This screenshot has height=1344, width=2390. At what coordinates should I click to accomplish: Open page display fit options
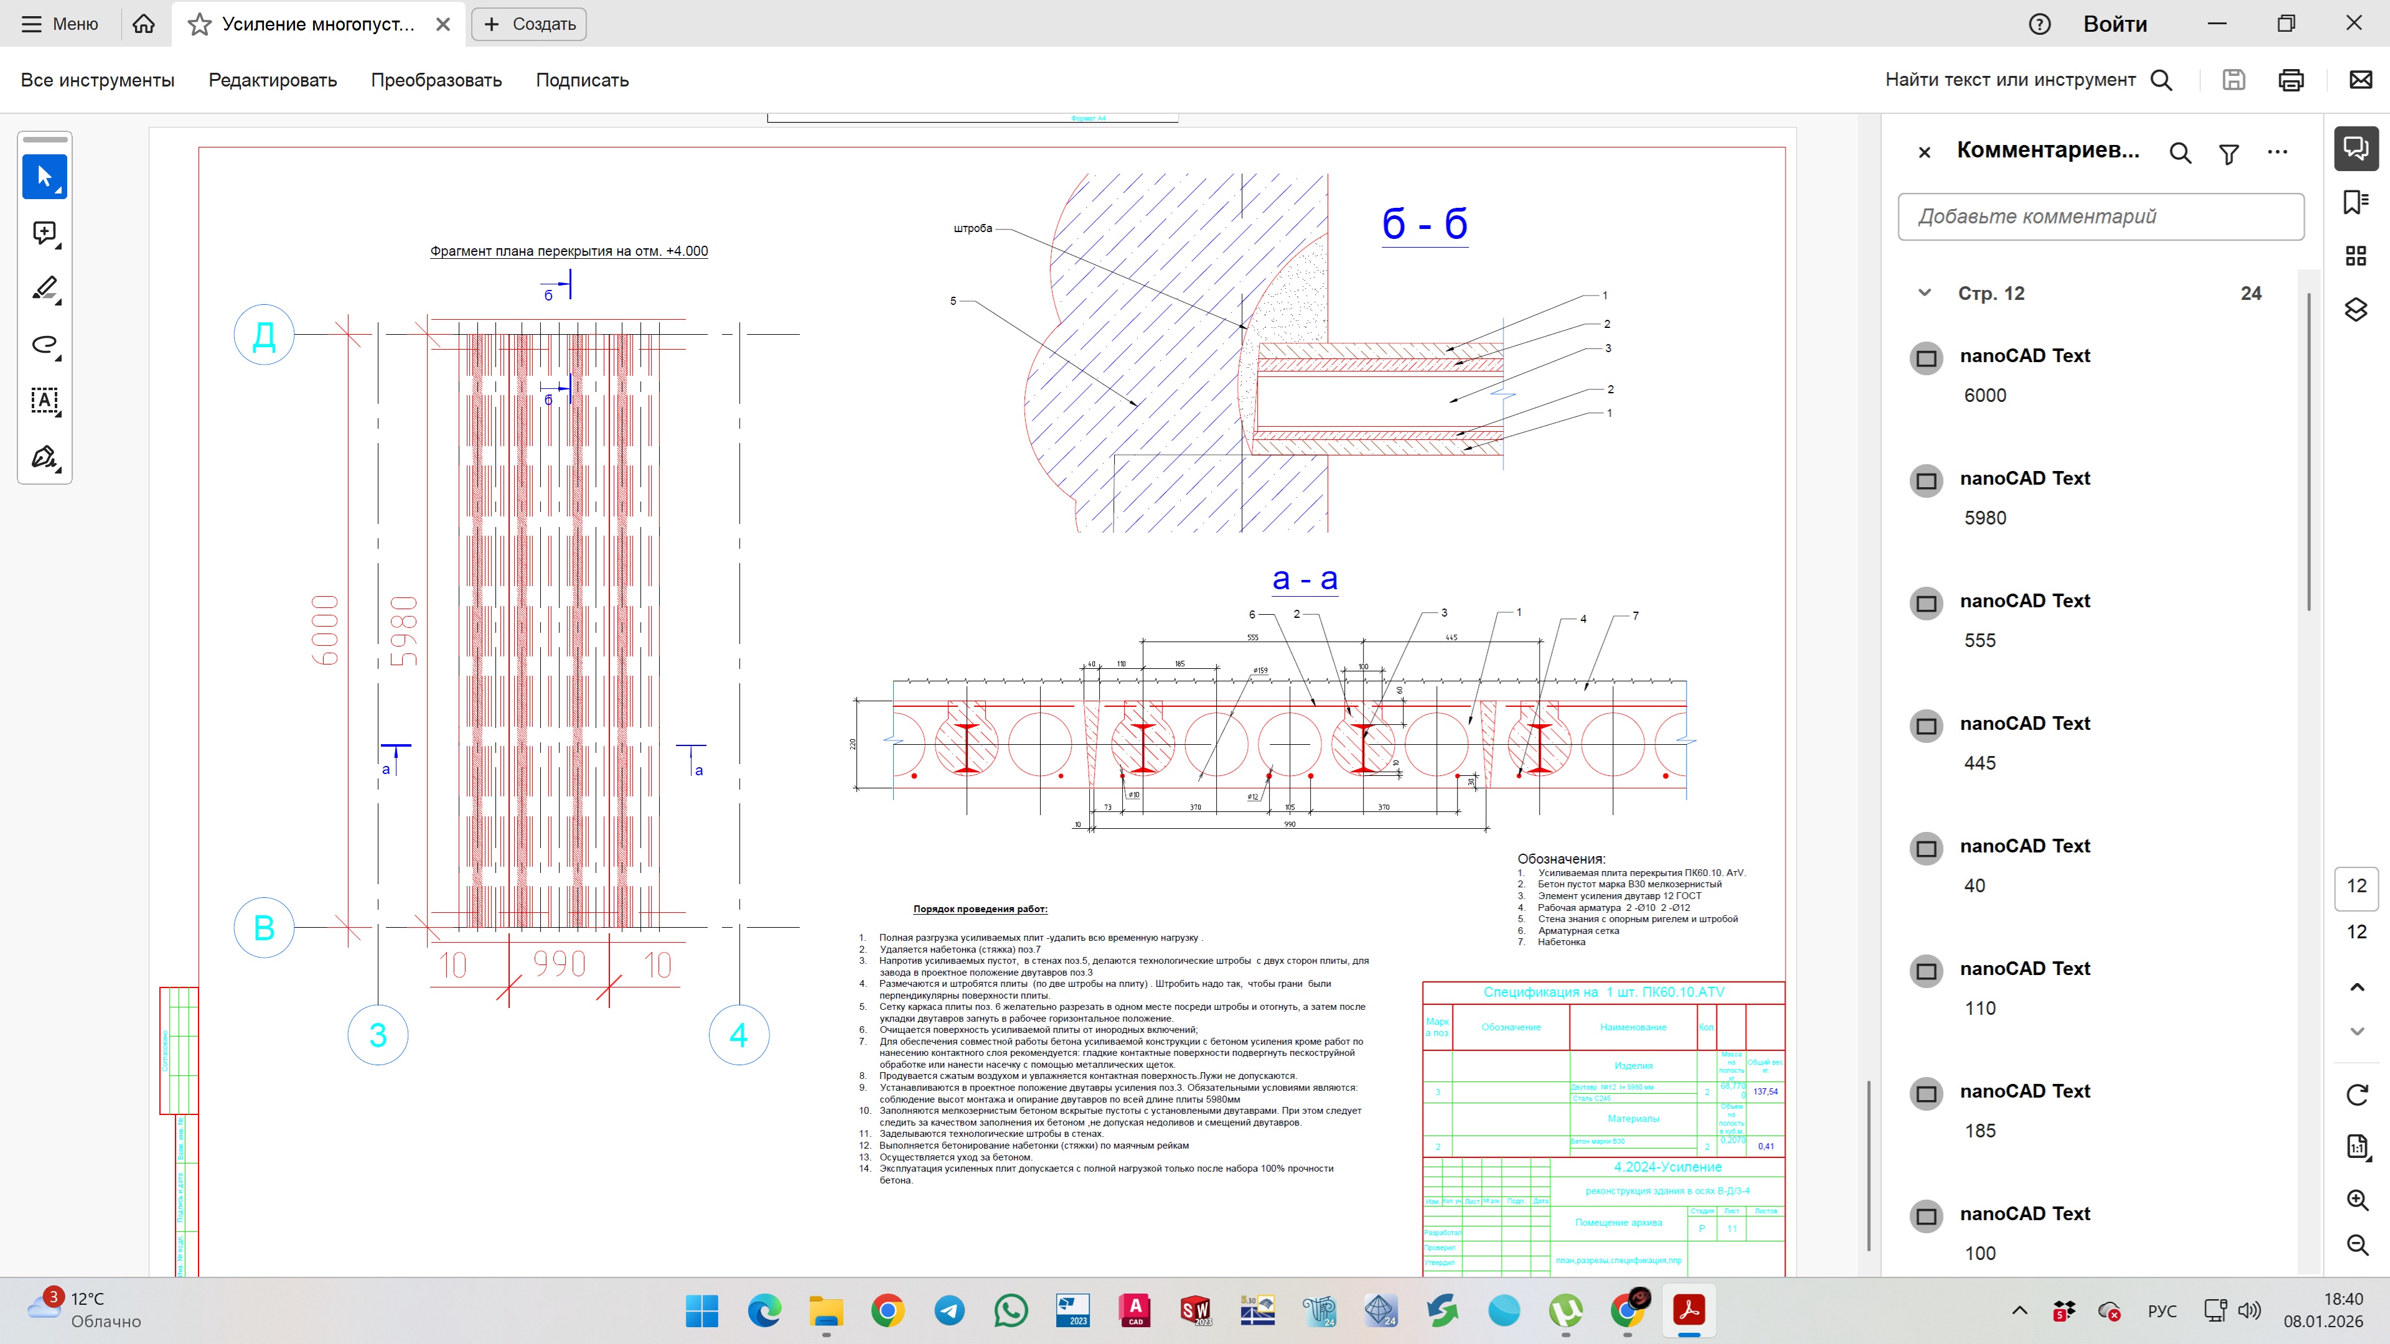[2358, 1146]
